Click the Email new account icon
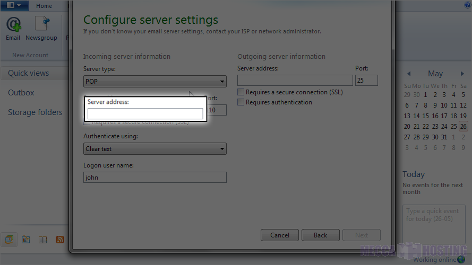 (x=13, y=28)
